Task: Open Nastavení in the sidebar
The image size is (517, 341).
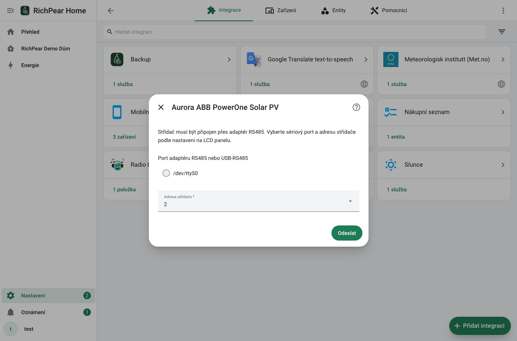Action: pos(48,296)
